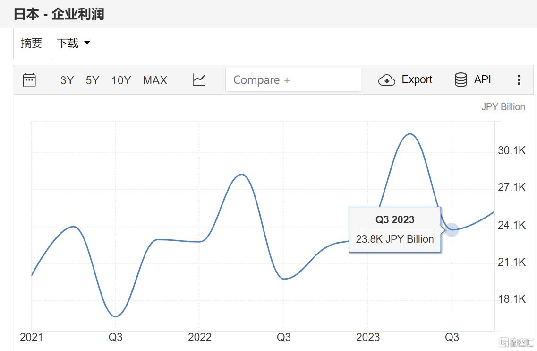Open the three-dot more options menu
Viewport: 537px width, 351px height.
519,80
